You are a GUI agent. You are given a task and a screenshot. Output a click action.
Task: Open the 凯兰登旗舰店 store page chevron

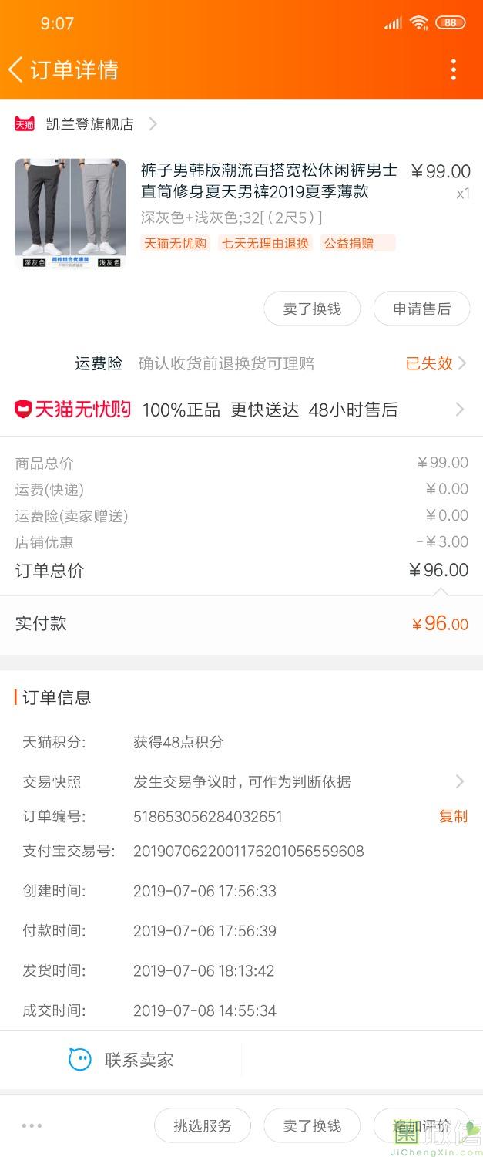click(153, 124)
